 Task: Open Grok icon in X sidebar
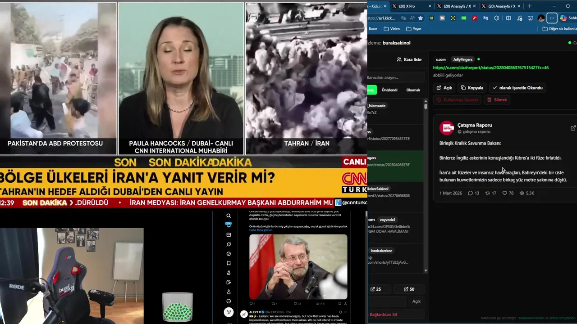click(x=229, y=244)
